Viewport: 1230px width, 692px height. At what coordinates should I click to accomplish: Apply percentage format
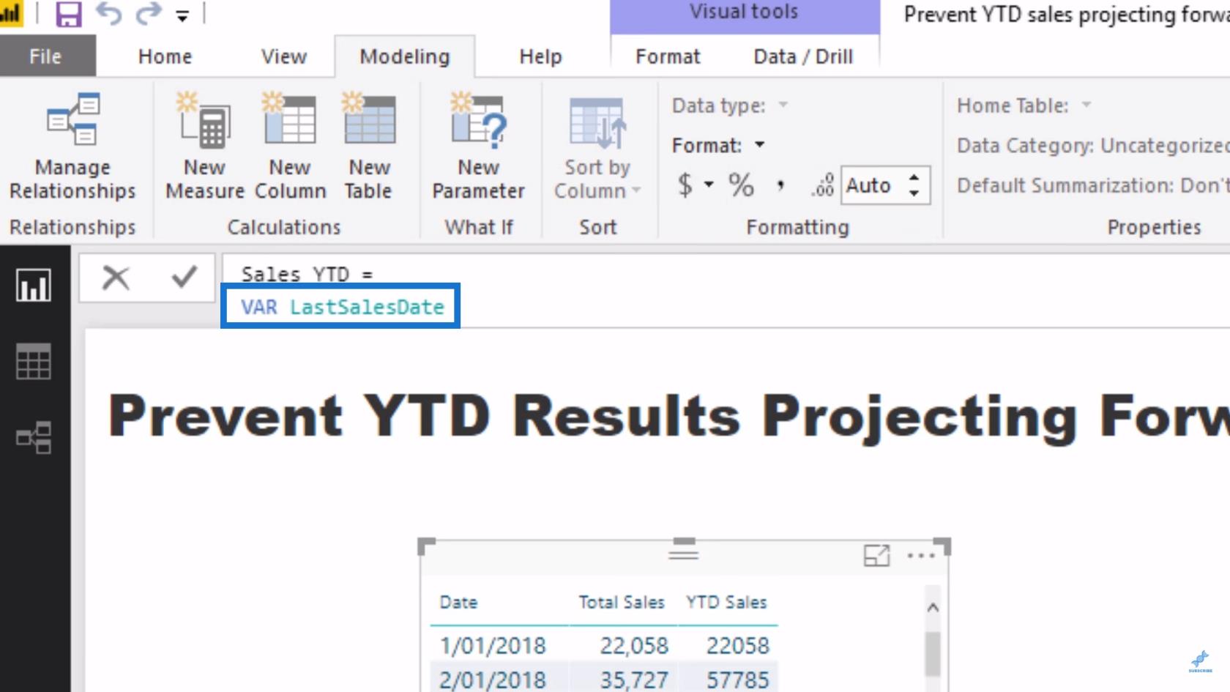(x=741, y=185)
